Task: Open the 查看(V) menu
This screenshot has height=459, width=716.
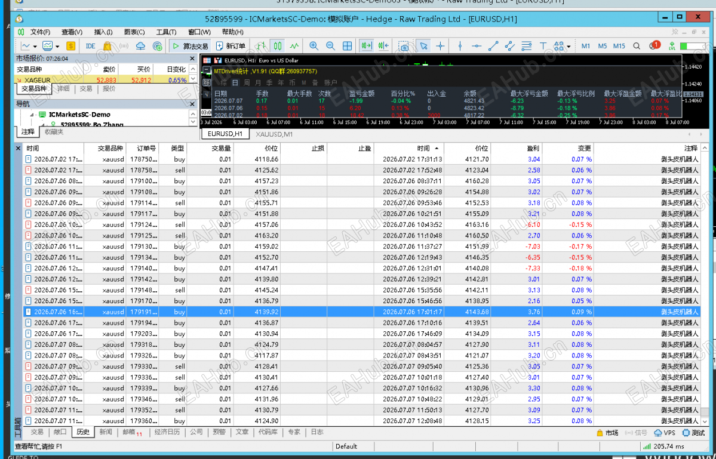Action: pos(72,32)
